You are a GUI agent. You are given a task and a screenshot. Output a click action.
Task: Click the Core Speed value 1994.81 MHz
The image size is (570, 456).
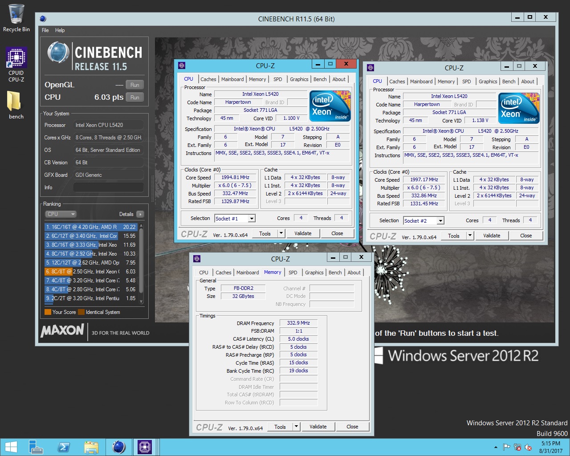(235, 177)
